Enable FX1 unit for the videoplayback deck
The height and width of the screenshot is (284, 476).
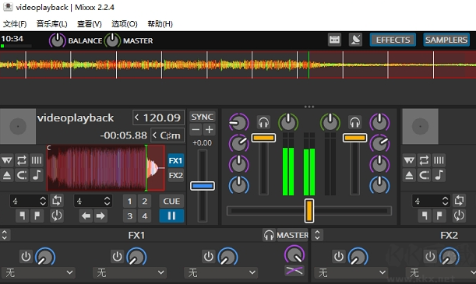(x=176, y=160)
